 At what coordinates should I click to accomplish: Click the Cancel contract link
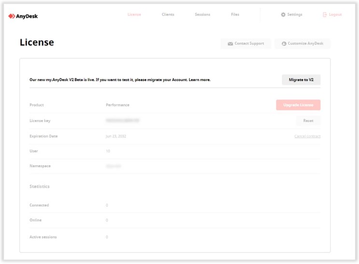[307, 136]
